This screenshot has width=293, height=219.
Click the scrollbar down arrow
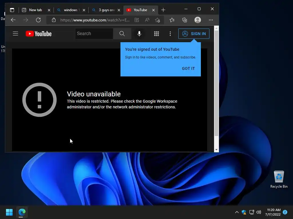click(216, 150)
